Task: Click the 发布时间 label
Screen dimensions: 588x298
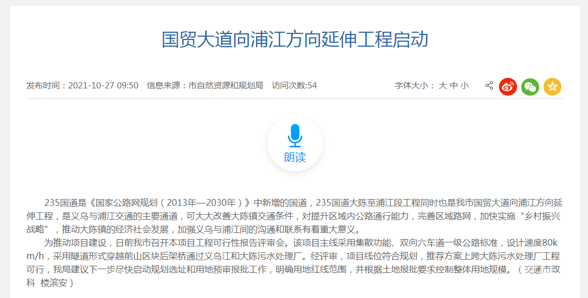Action: pos(44,86)
